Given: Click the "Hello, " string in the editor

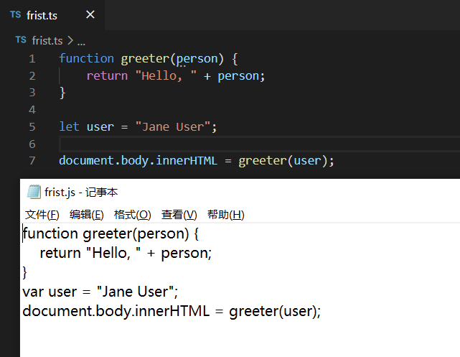Looking at the screenshot, I should [x=166, y=75].
